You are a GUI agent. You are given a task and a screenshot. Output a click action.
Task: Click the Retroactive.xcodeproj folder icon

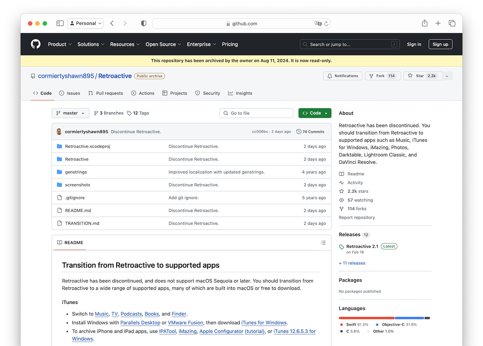(59, 146)
